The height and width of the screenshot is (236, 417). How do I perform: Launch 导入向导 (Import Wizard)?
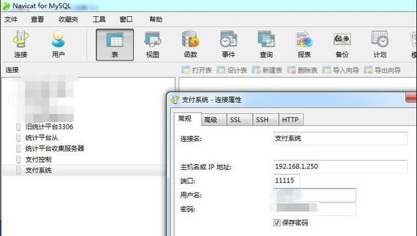[340, 70]
